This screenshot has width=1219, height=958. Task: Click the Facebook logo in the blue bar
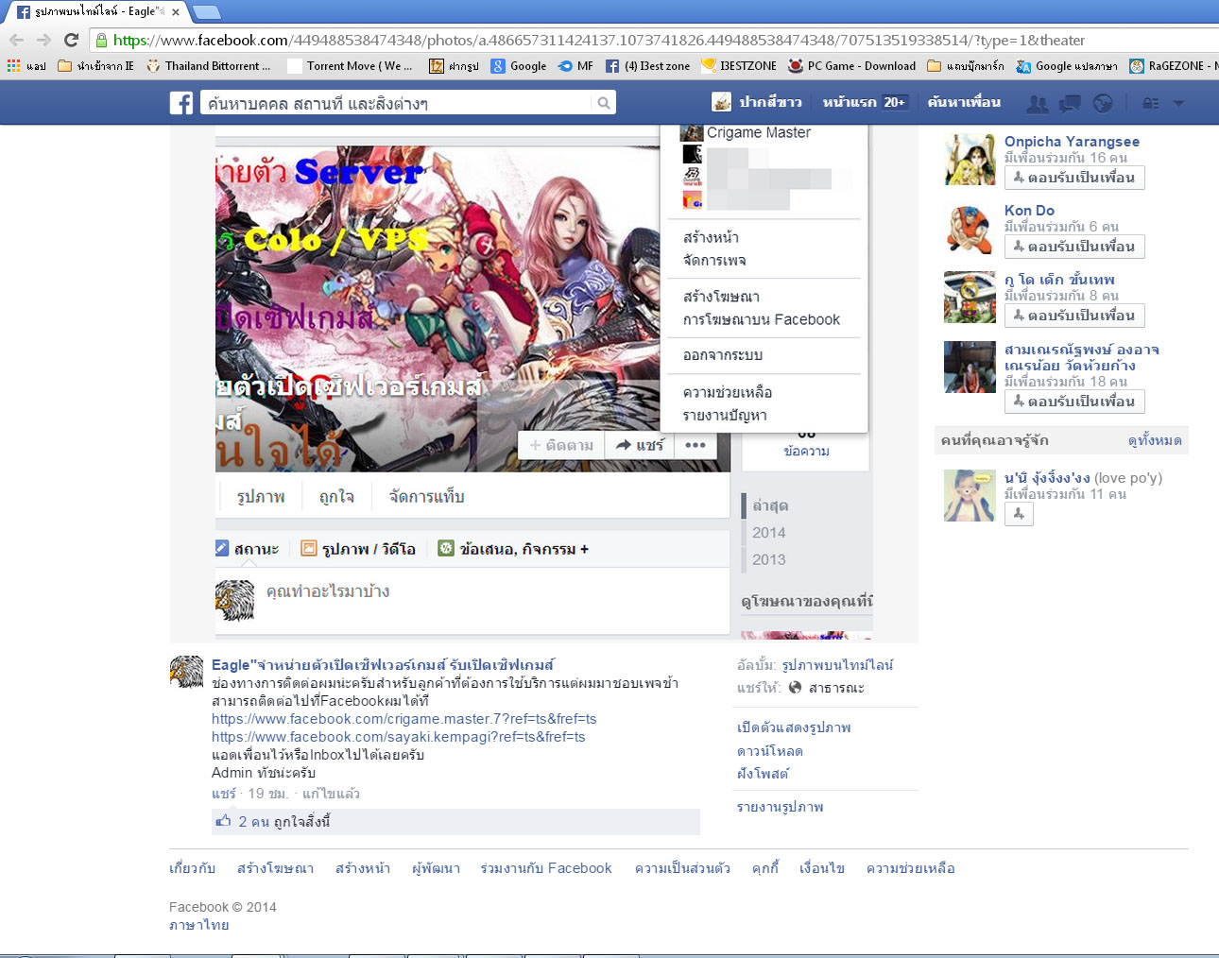click(181, 102)
